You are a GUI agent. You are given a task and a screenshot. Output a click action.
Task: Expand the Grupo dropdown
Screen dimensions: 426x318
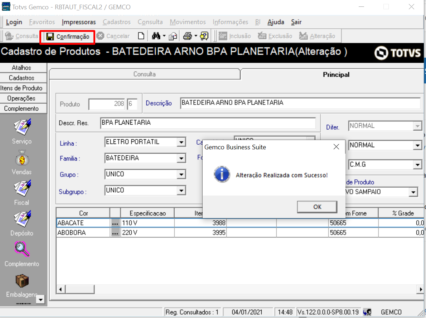[181, 174]
